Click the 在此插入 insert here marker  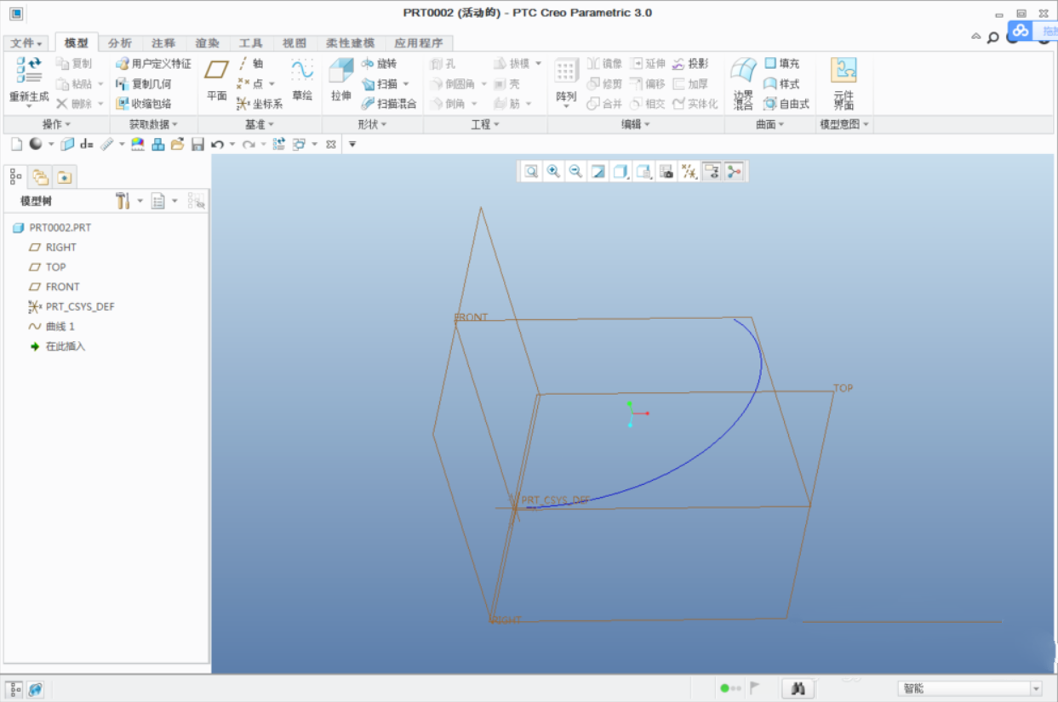(57, 346)
